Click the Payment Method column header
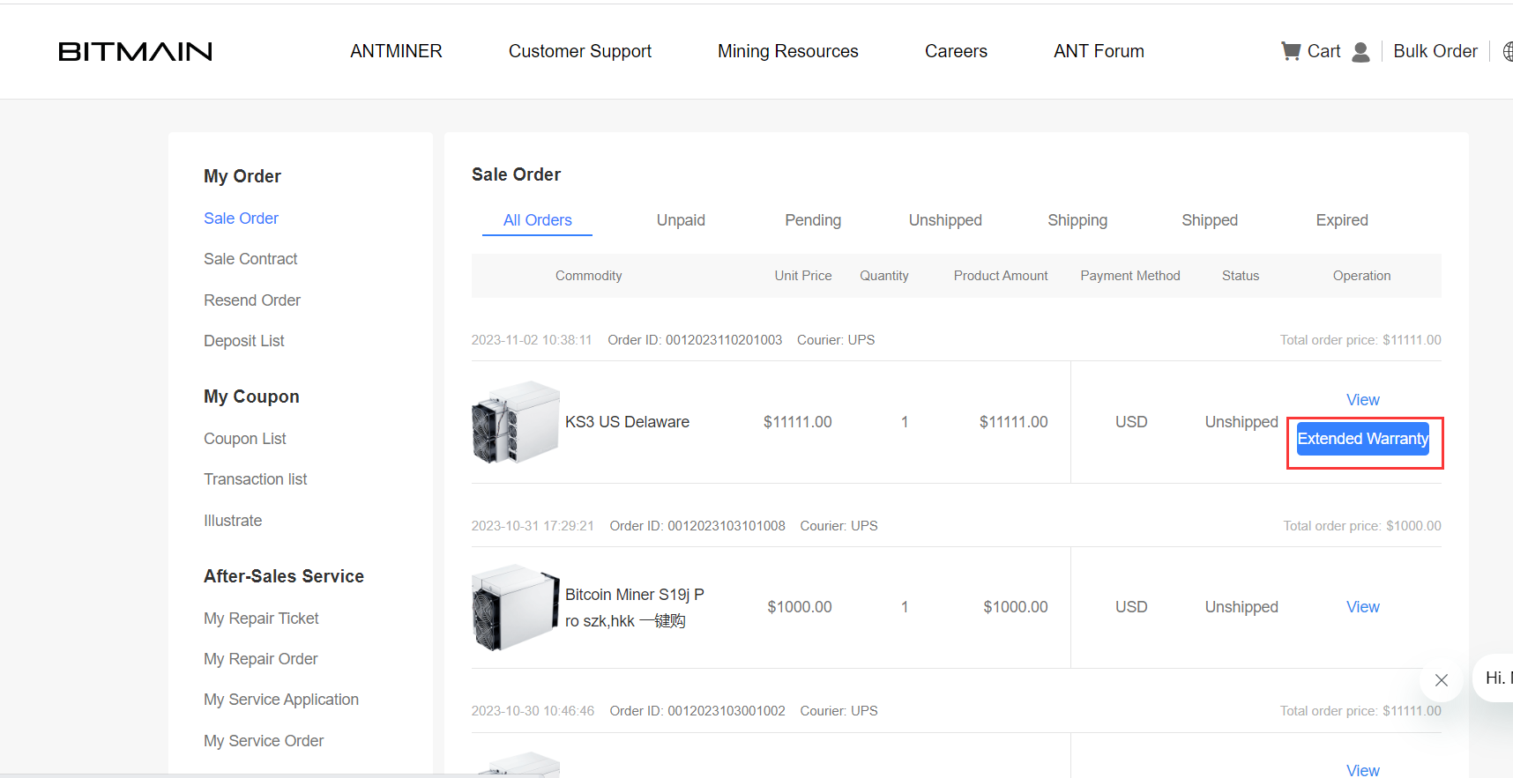Viewport: 1513px width, 778px height. 1130,276
